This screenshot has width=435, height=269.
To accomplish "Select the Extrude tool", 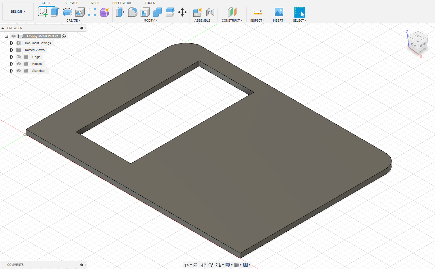I will 55,12.
